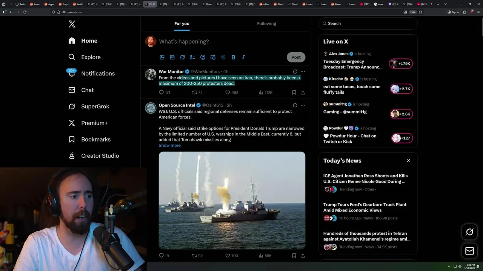Repost the War Monitor post
Image resolution: width=483 pixels, height=271 pixels.
(x=197, y=92)
